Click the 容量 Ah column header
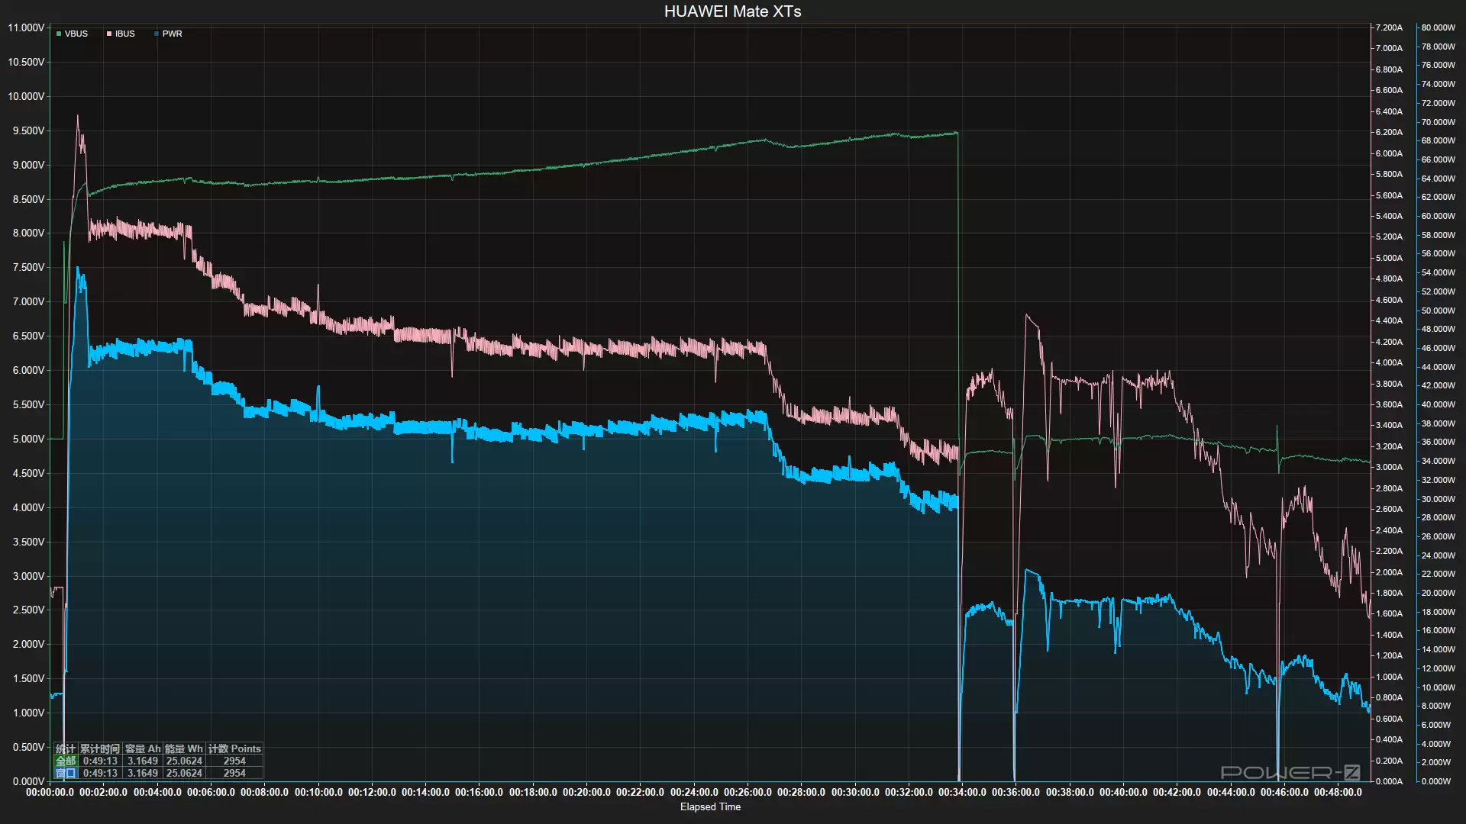Viewport: 1466px width, 824px height. point(141,748)
